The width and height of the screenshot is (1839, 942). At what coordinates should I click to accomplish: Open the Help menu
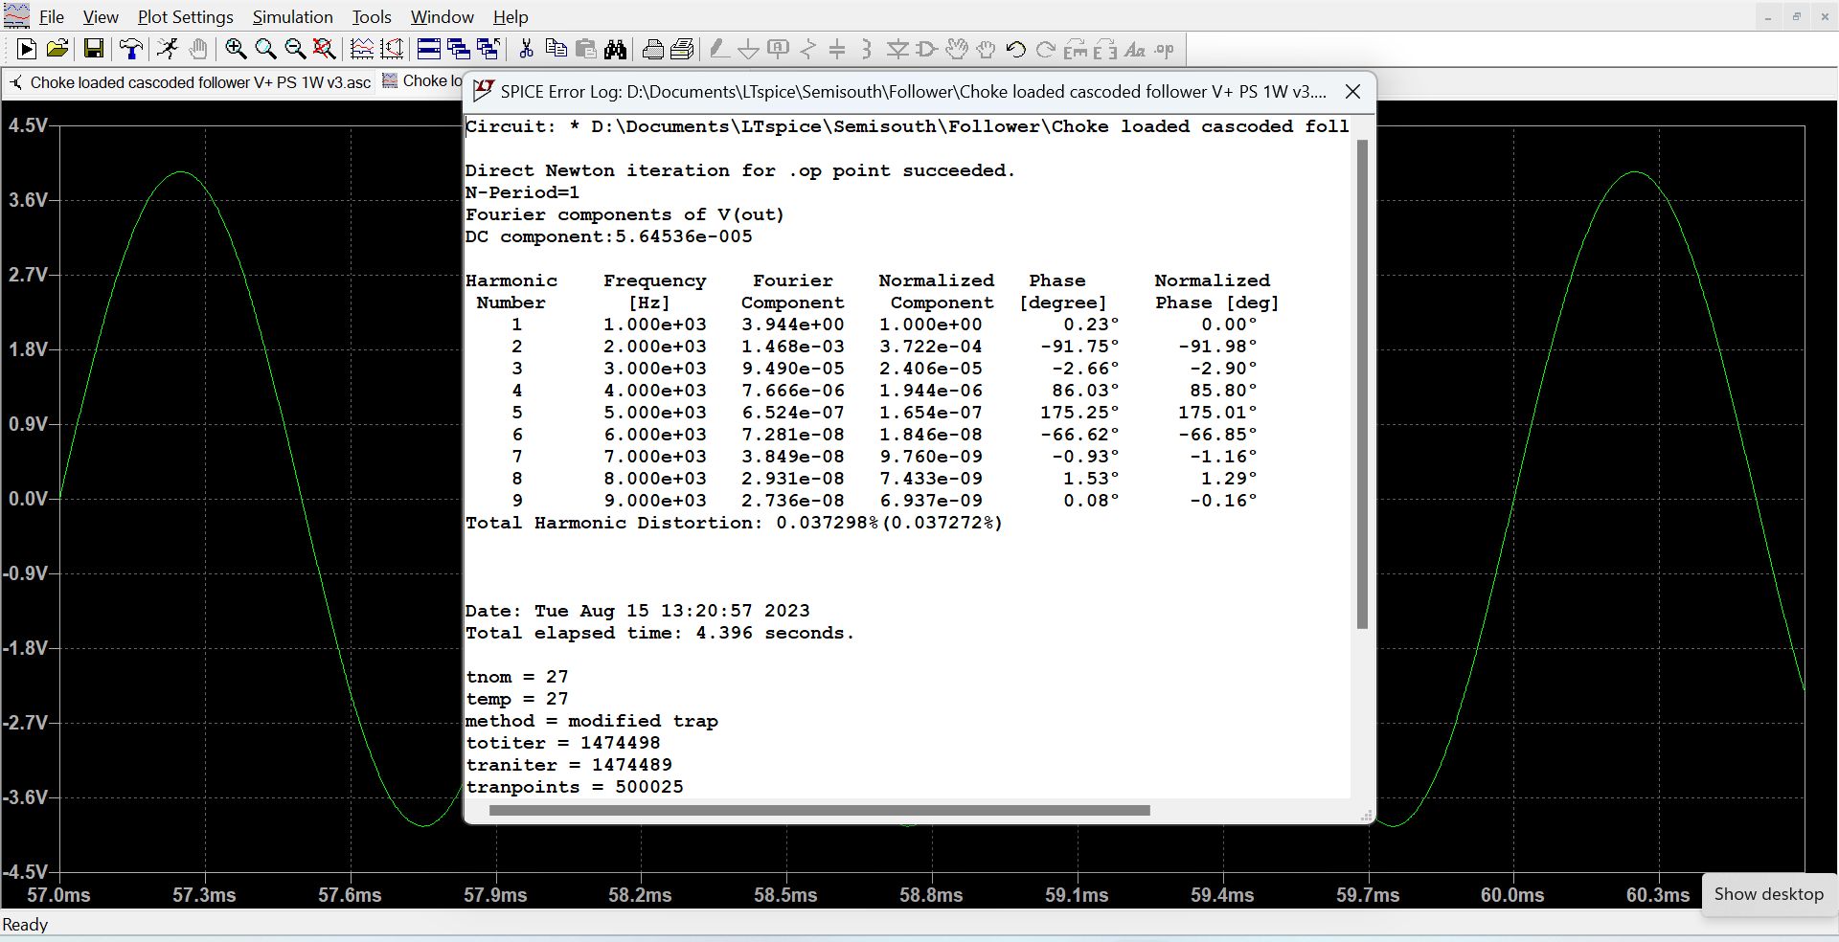[511, 17]
